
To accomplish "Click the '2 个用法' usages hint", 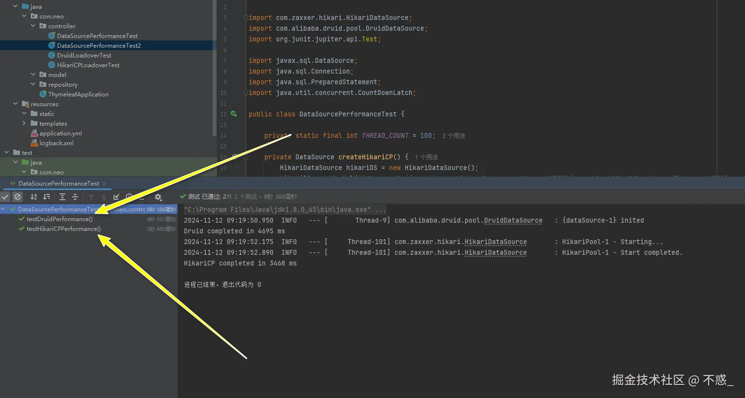I will click(453, 135).
